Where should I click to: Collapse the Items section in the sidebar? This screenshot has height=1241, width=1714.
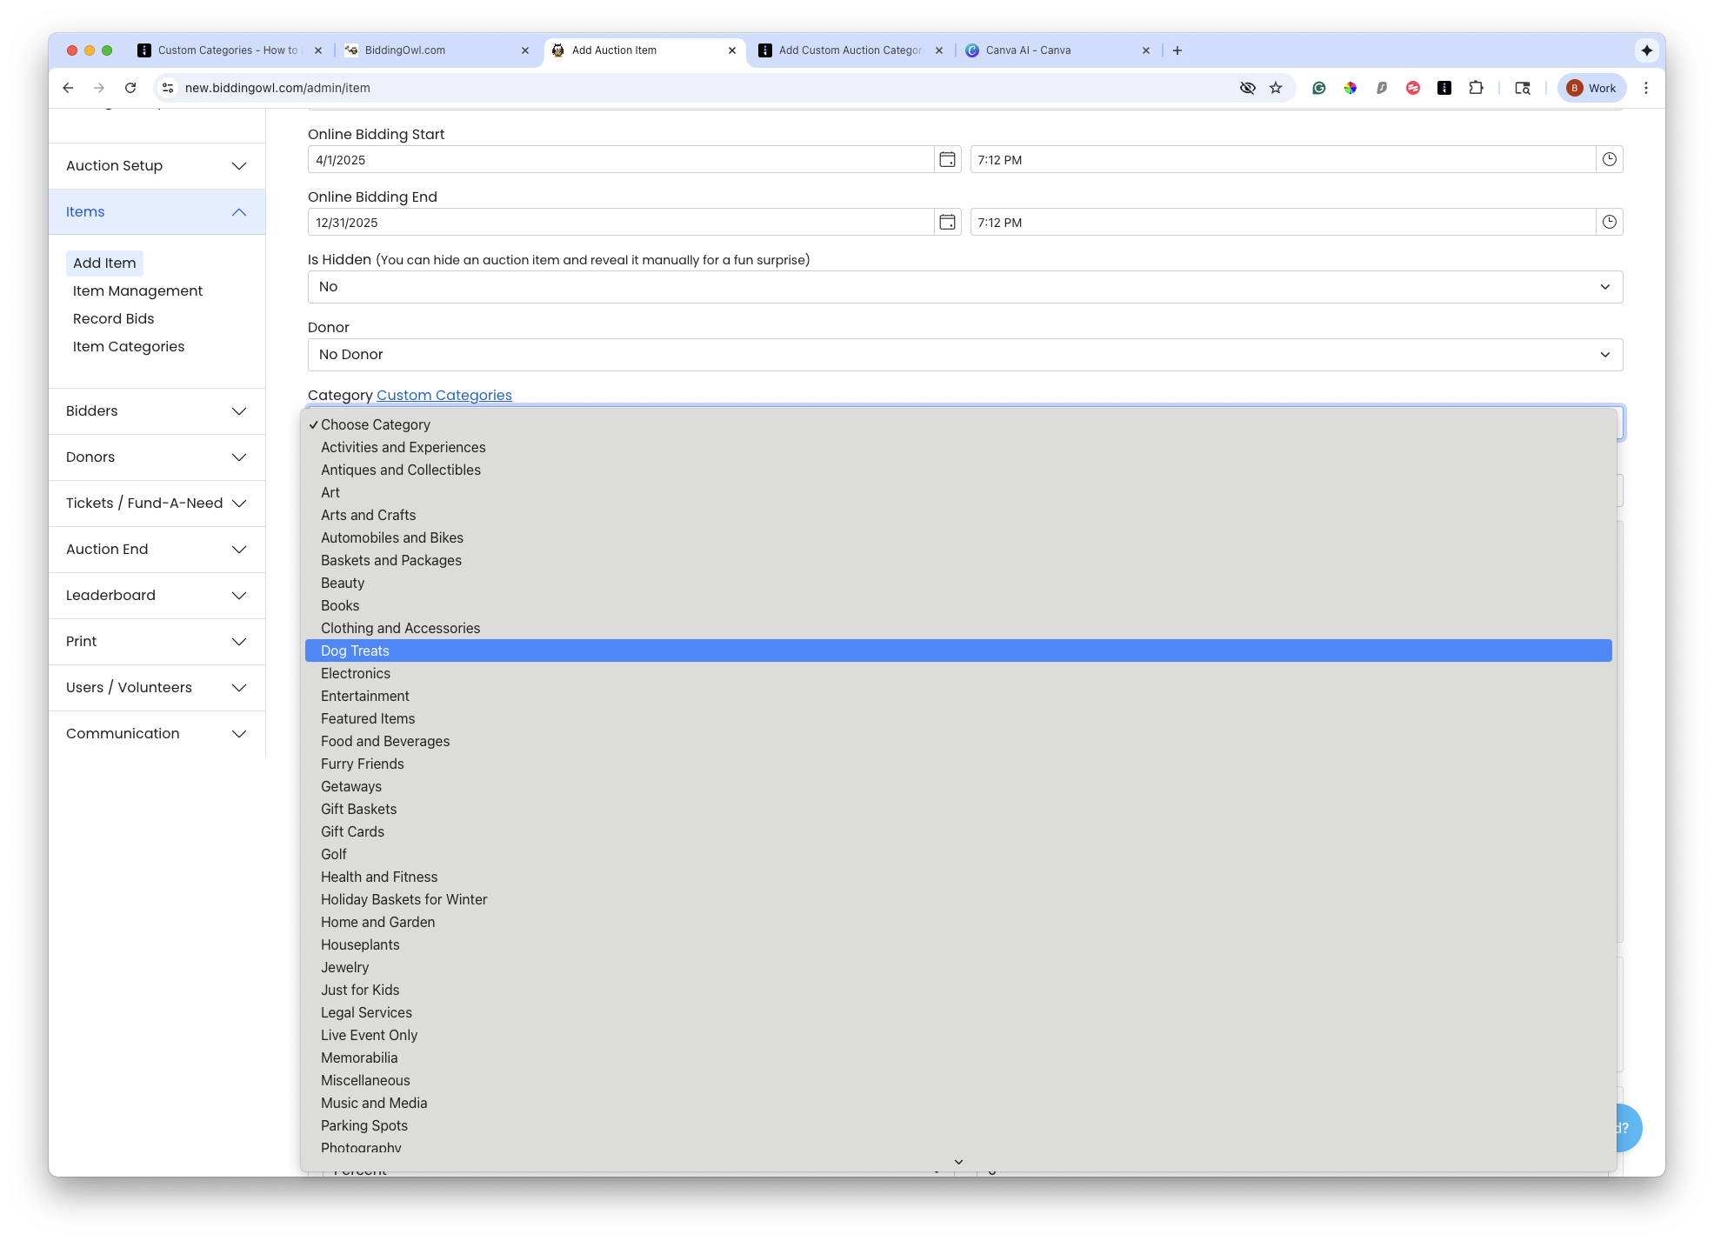click(x=239, y=211)
